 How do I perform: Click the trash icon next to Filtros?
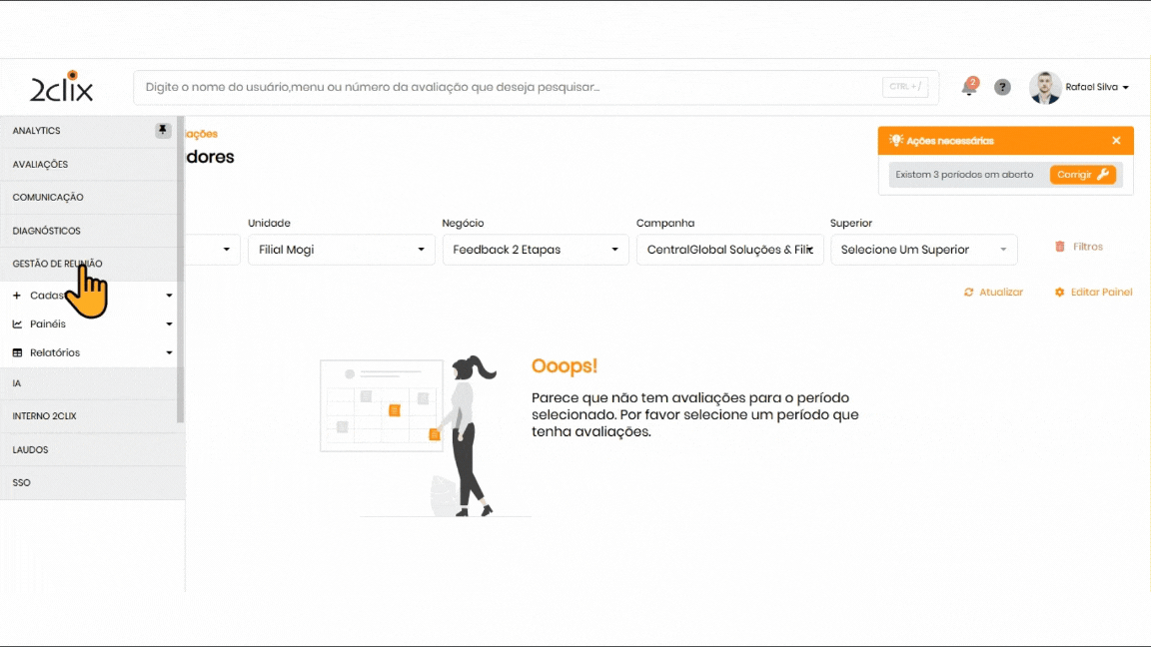pos(1060,247)
